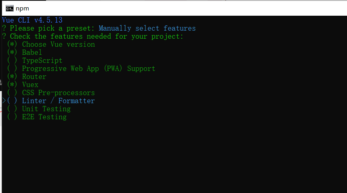The width and height of the screenshot is (347, 193).
Task: Click 'Check the features needed for your project:' text
Action: tap(97, 36)
